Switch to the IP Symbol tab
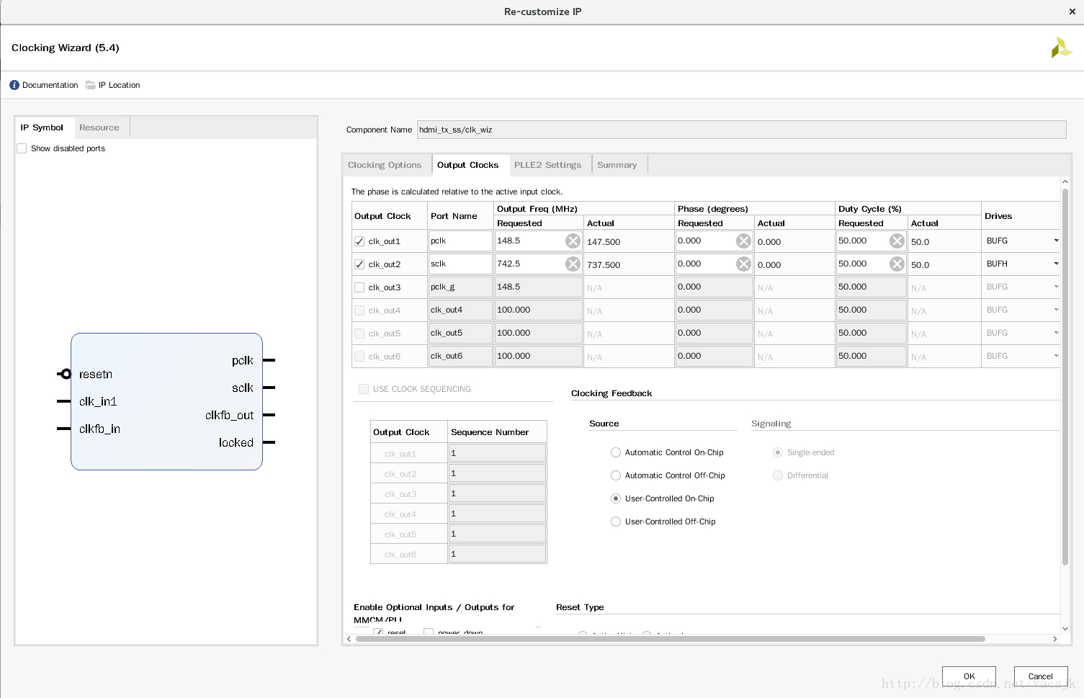The width and height of the screenshot is (1084, 698). coord(42,127)
